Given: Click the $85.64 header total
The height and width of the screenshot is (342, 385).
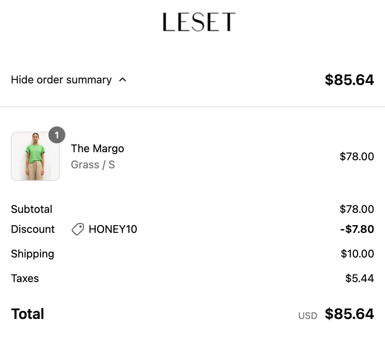Looking at the screenshot, I should click(349, 80).
